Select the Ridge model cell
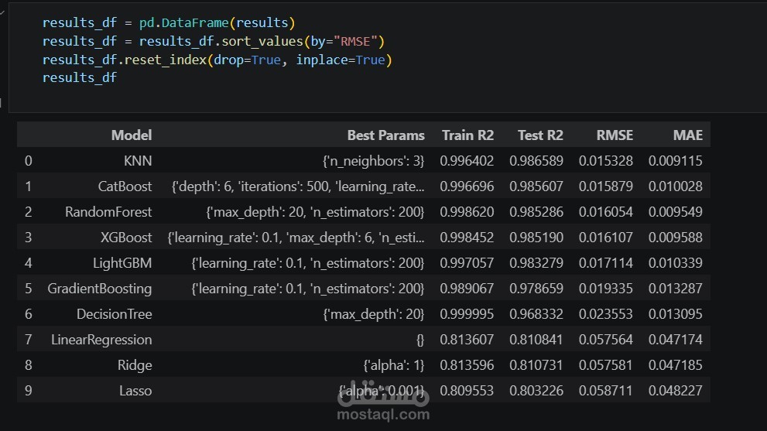767x431 pixels. [135, 365]
